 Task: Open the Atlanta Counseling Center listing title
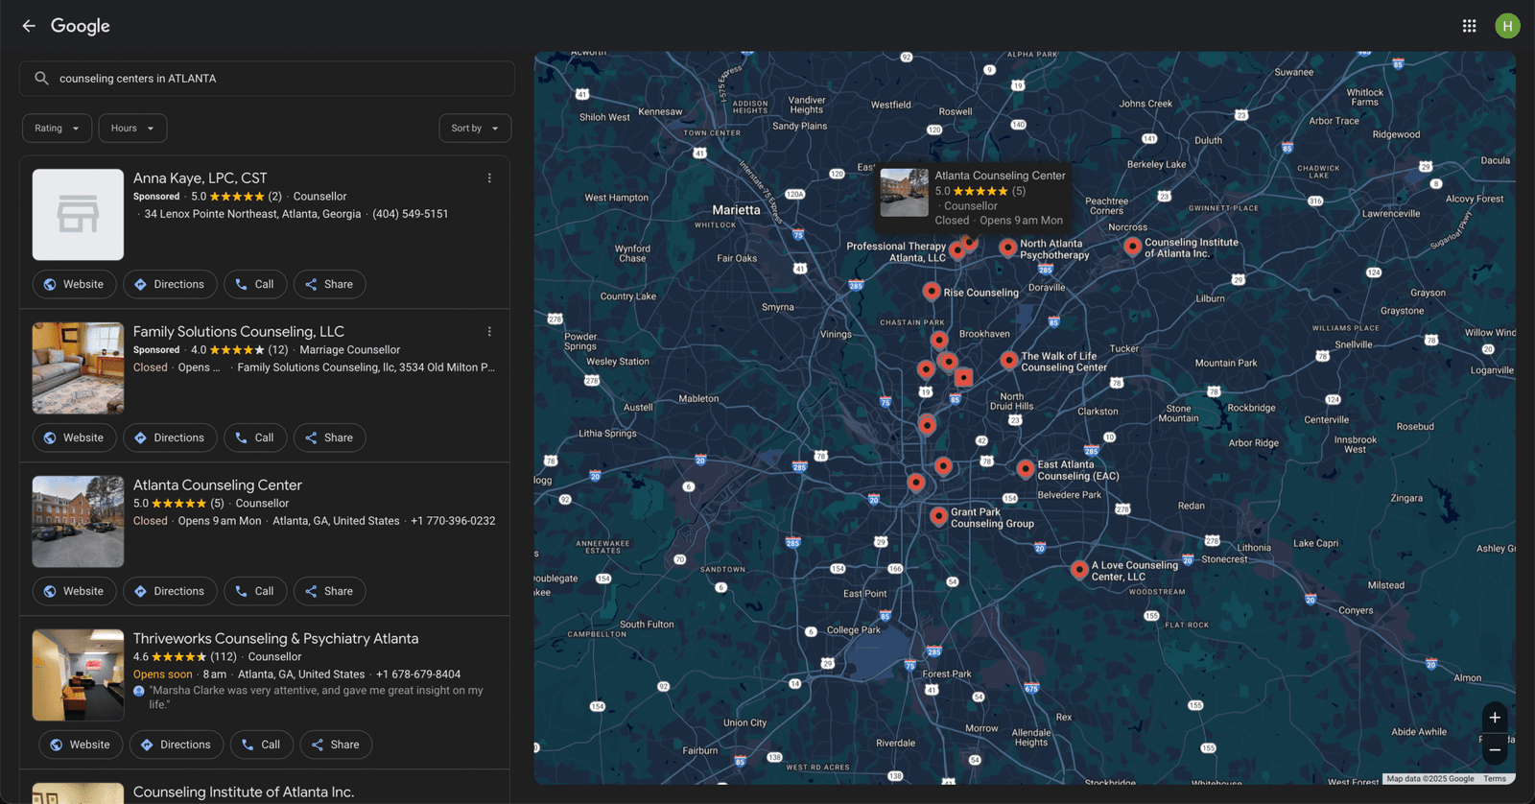[218, 485]
